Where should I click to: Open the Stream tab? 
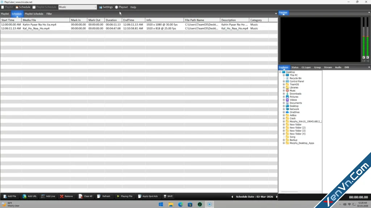pos(328,68)
